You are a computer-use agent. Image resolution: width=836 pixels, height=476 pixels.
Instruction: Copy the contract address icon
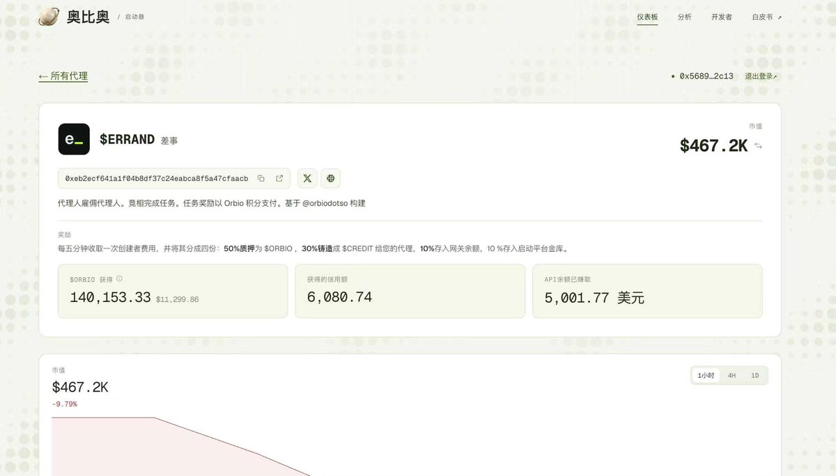click(x=261, y=179)
